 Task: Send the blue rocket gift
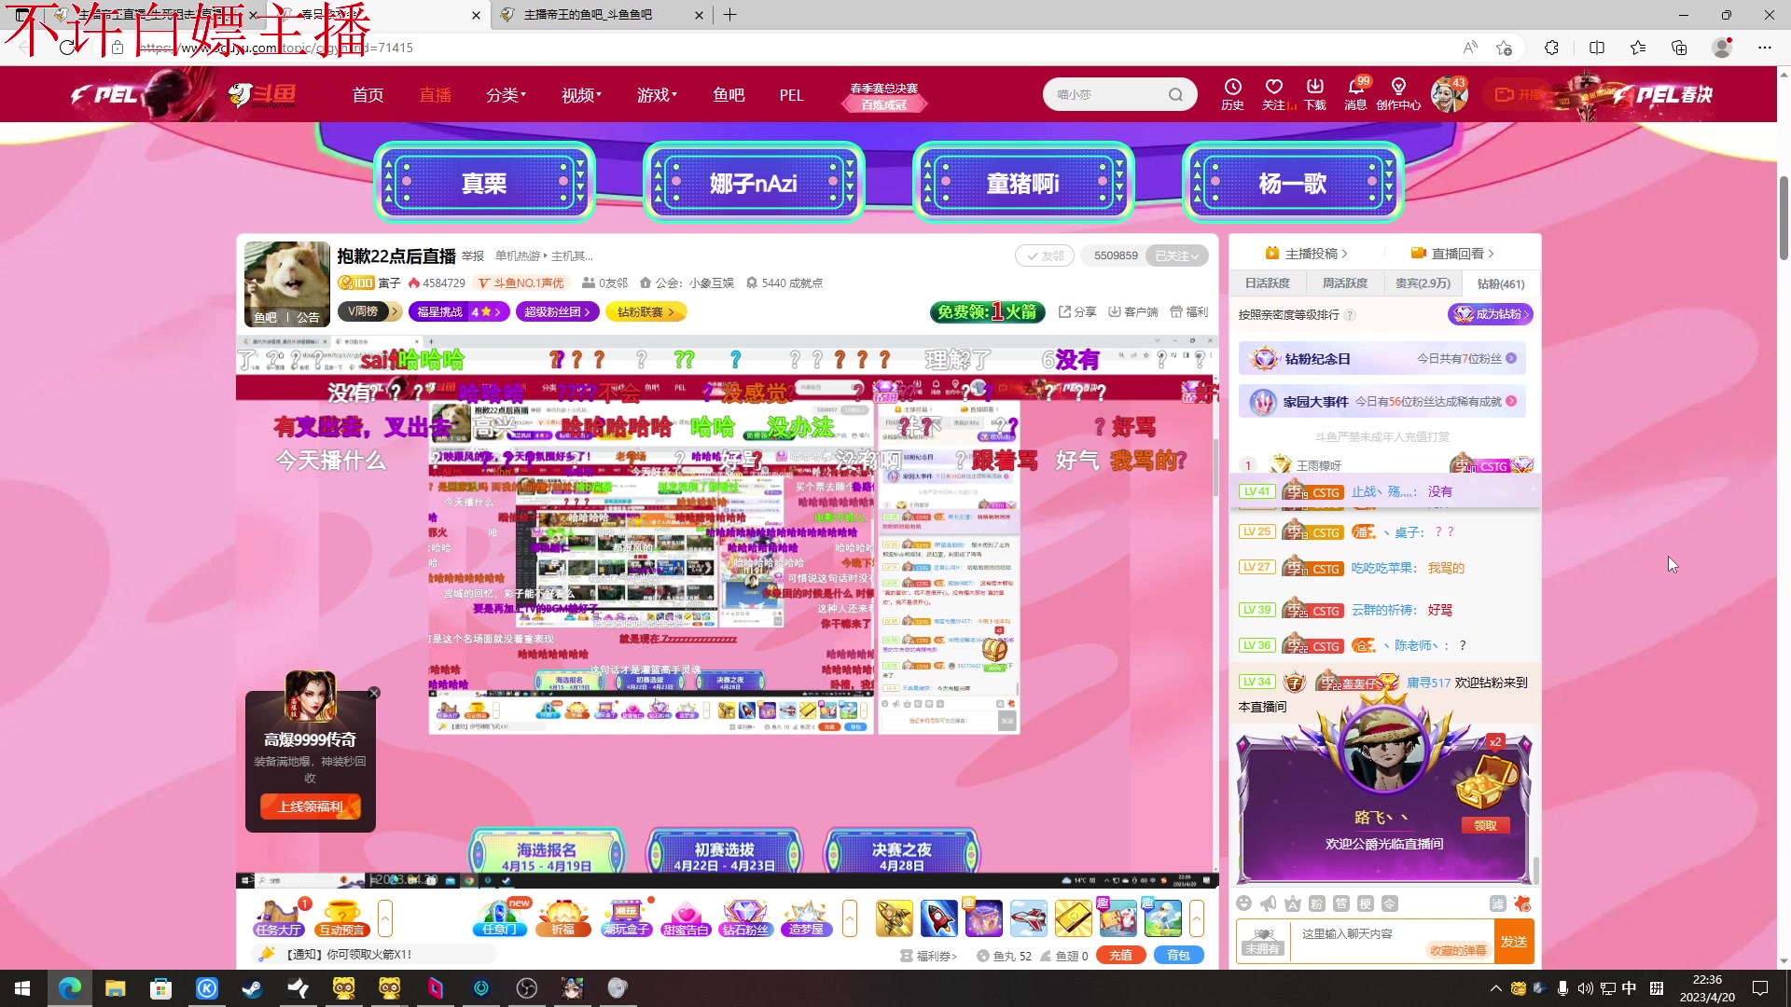pyautogui.click(x=938, y=918)
